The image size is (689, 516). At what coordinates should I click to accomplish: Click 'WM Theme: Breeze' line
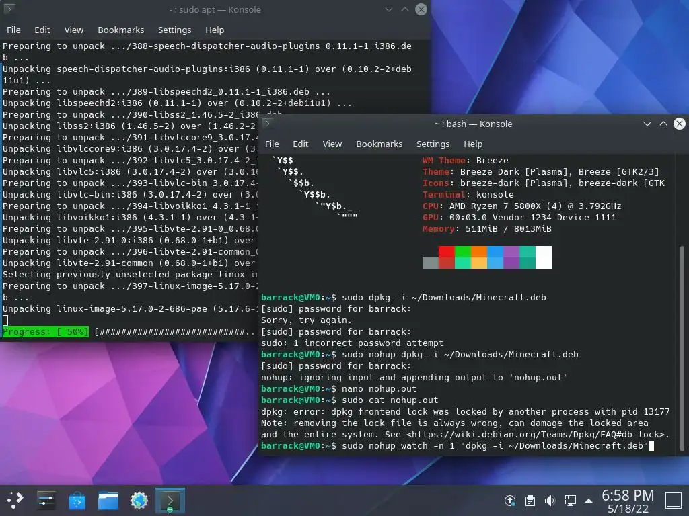[466, 160]
